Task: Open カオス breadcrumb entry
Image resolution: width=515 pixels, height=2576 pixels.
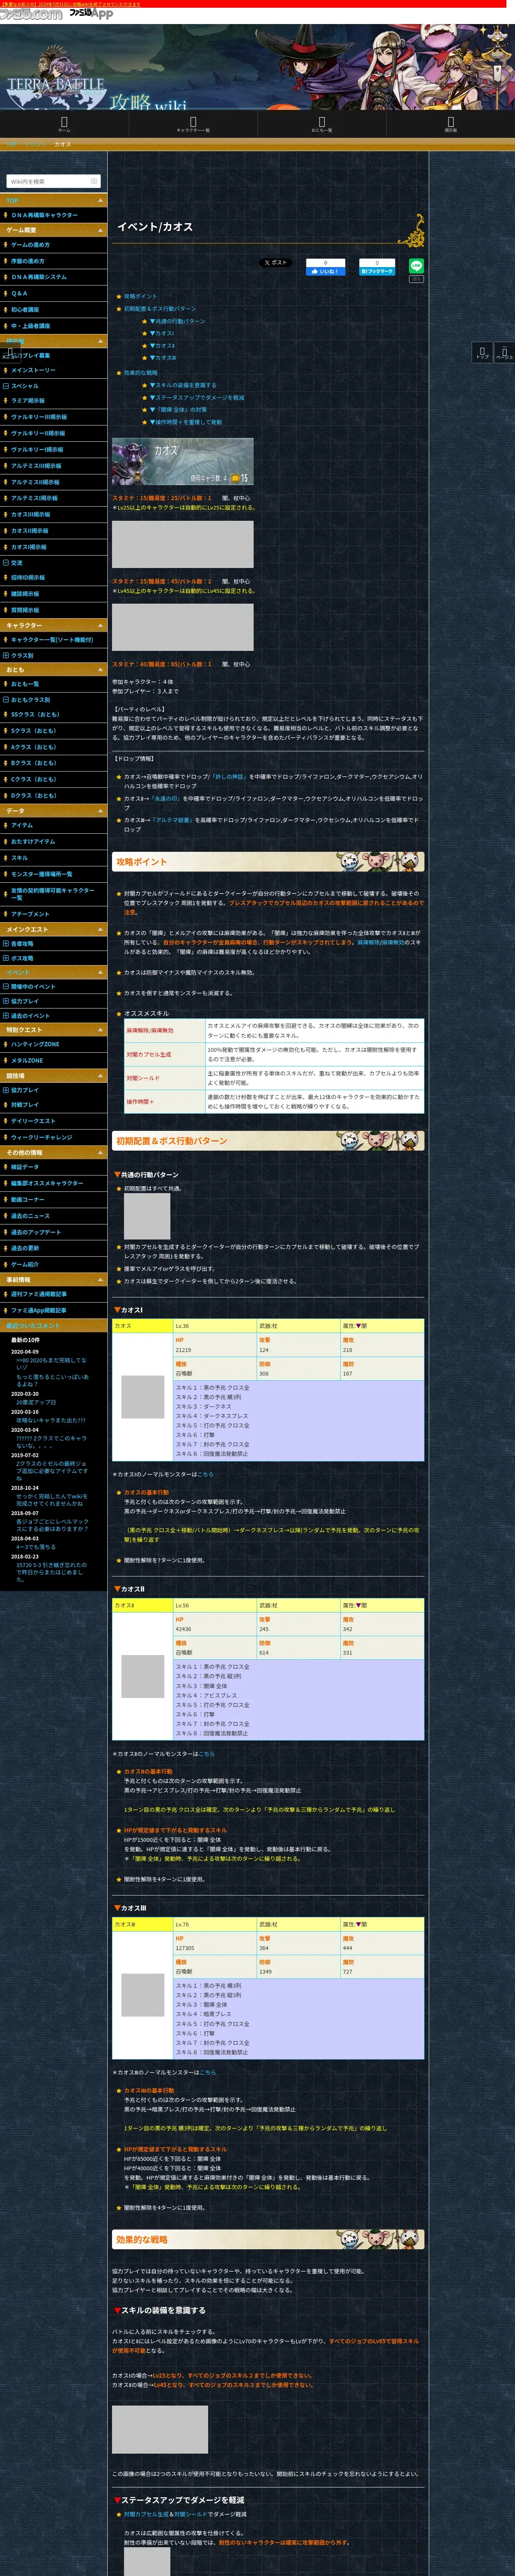Action: (62, 144)
